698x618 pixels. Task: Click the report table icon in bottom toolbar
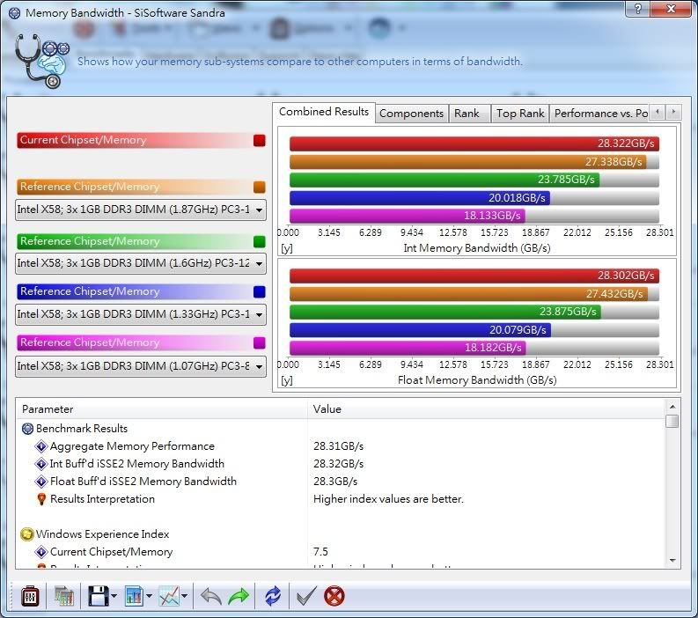click(x=64, y=596)
